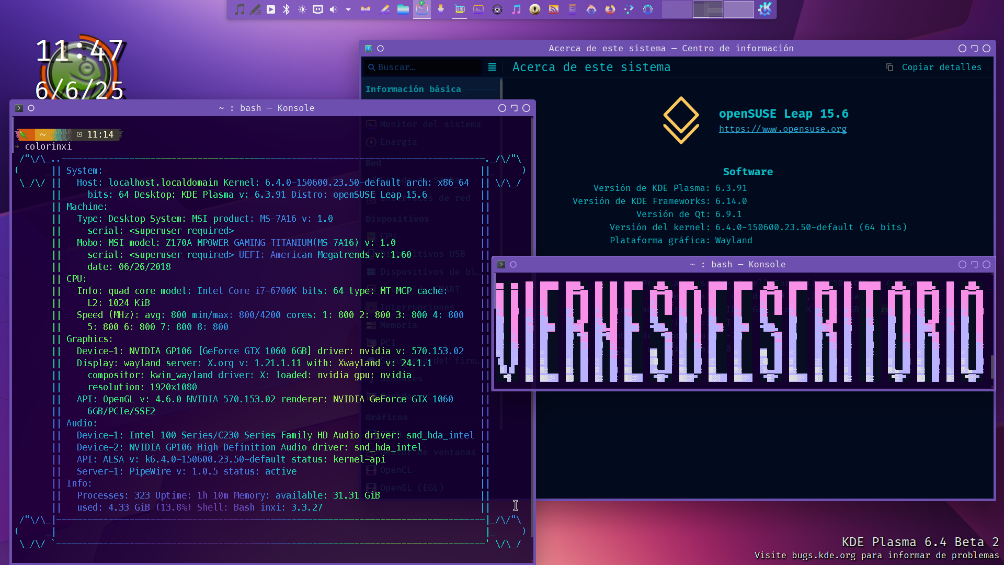Open window menu icon of colorinxi Konsole
Screen dimensions: 1004x565
19,108
